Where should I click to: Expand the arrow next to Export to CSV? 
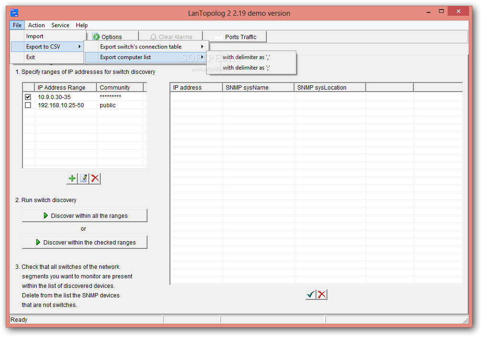pyautogui.click(x=80, y=47)
